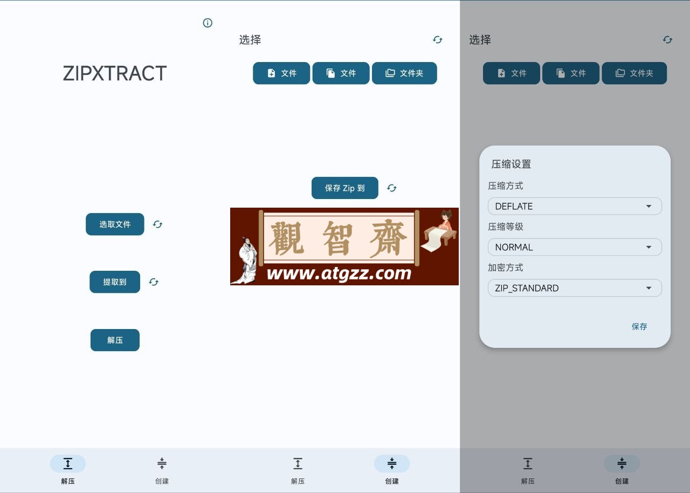Open the DEFLATE 压缩方式 dropdown

(575, 206)
